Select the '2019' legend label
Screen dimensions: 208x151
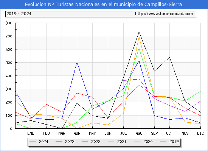[x=174, y=142]
